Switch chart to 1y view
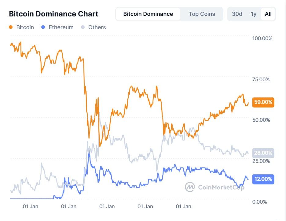The width and height of the screenshot is (286, 221). click(253, 14)
